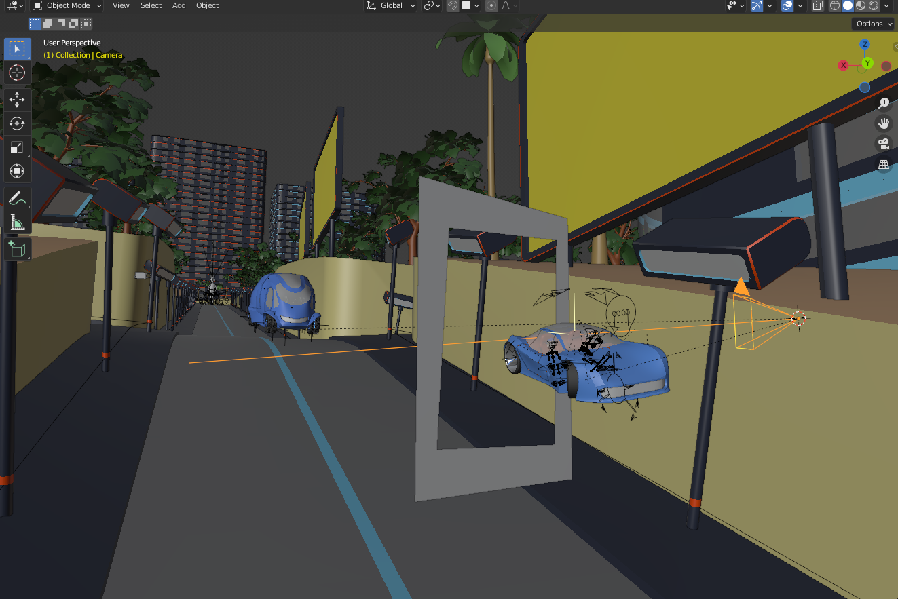This screenshot has width=898, height=599.
Task: Open the View menu
Action: (x=121, y=5)
